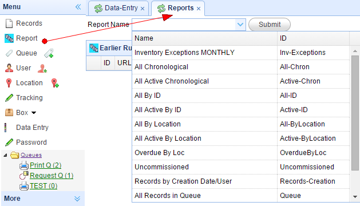Add a new location with the plus-pin icon
Image resolution: width=360 pixels, height=206 pixels.
pyautogui.click(x=55, y=83)
